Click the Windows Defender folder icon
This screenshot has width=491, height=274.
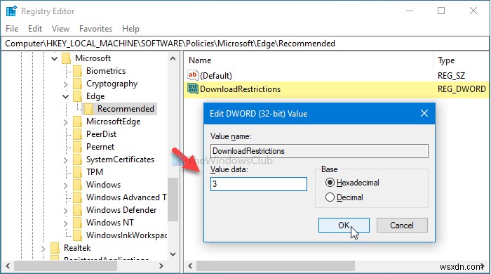[78, 210]
